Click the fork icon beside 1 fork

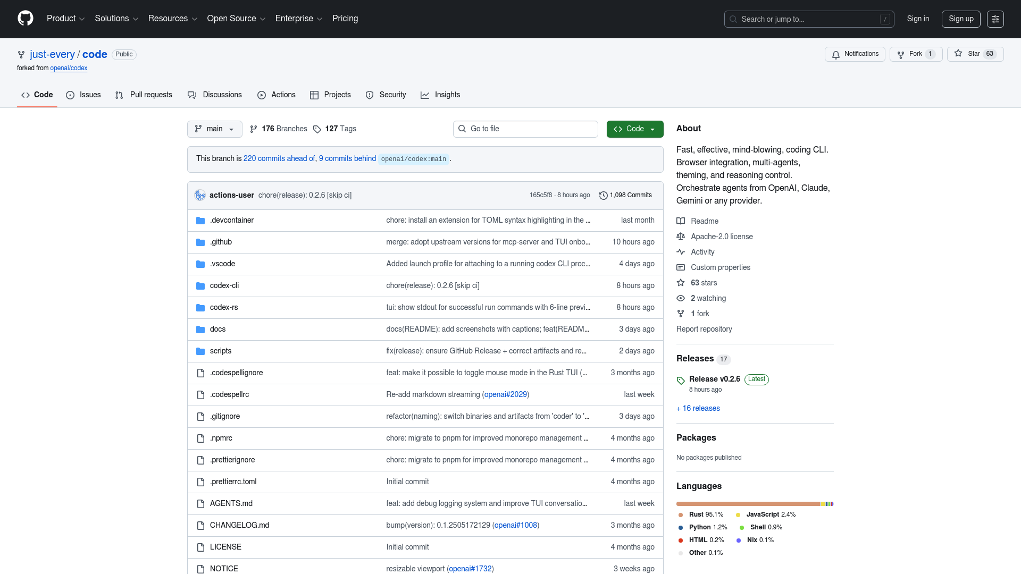[681, 314]
